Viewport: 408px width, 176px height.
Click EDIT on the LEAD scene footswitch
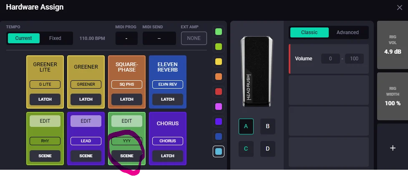tap(86, 121)
